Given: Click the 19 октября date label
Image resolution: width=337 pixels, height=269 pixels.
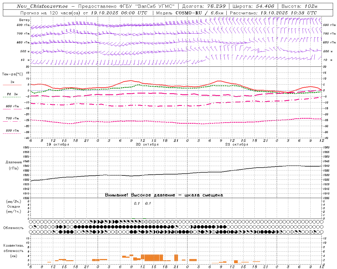Looking at the screenshot, I should coord(58,144).
